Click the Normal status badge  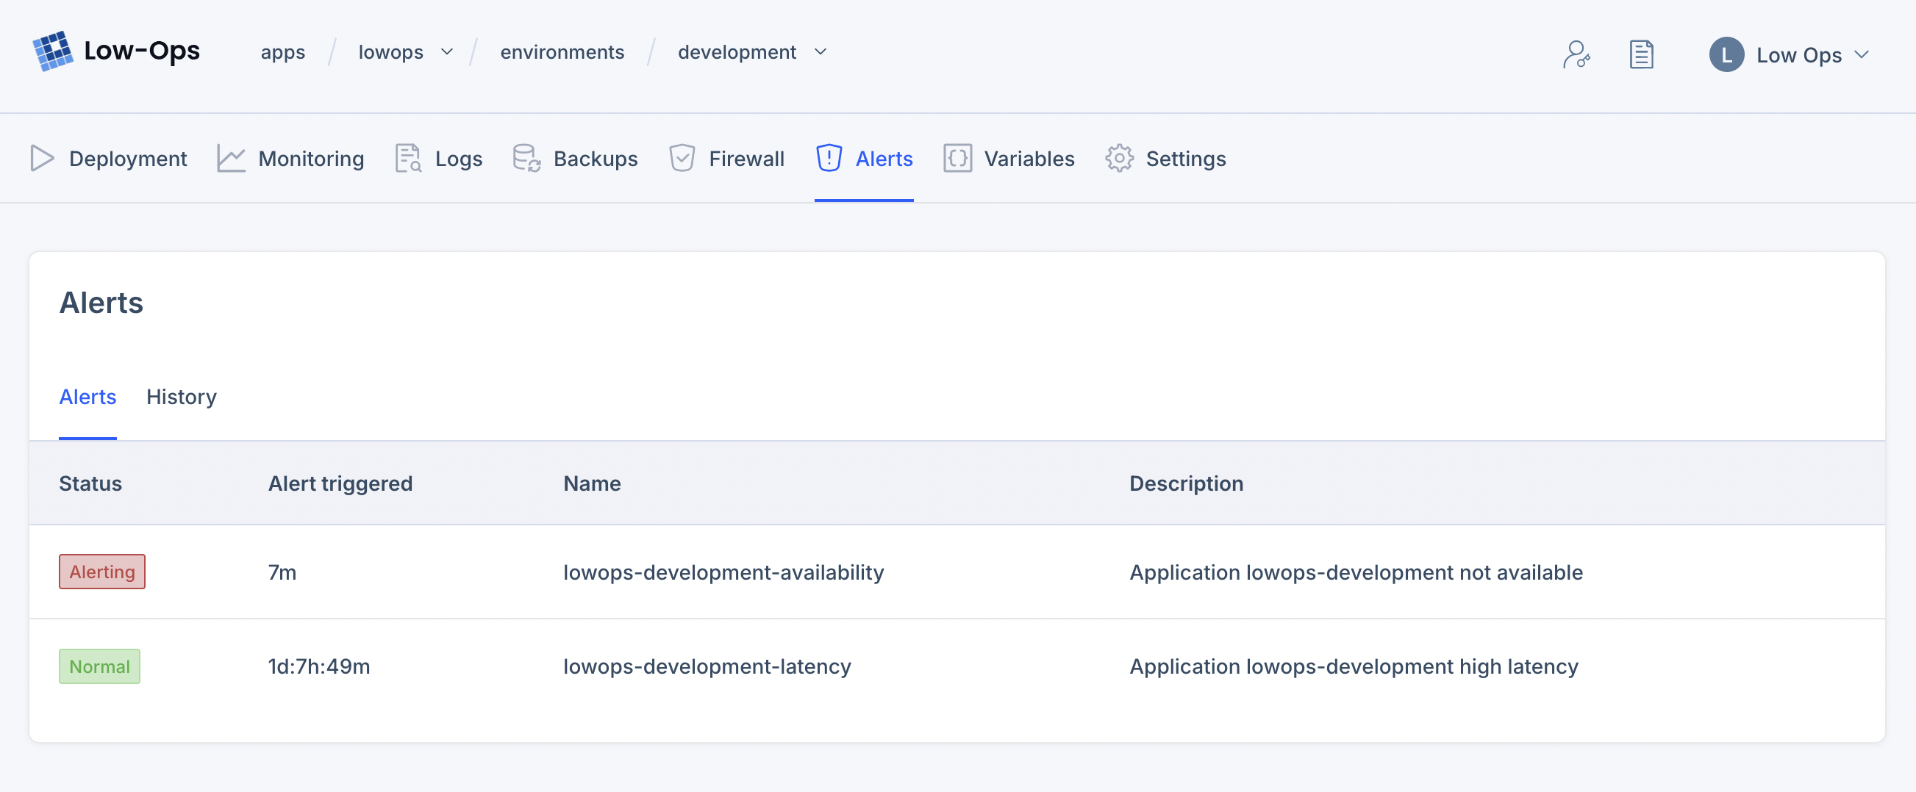[100, 666]
